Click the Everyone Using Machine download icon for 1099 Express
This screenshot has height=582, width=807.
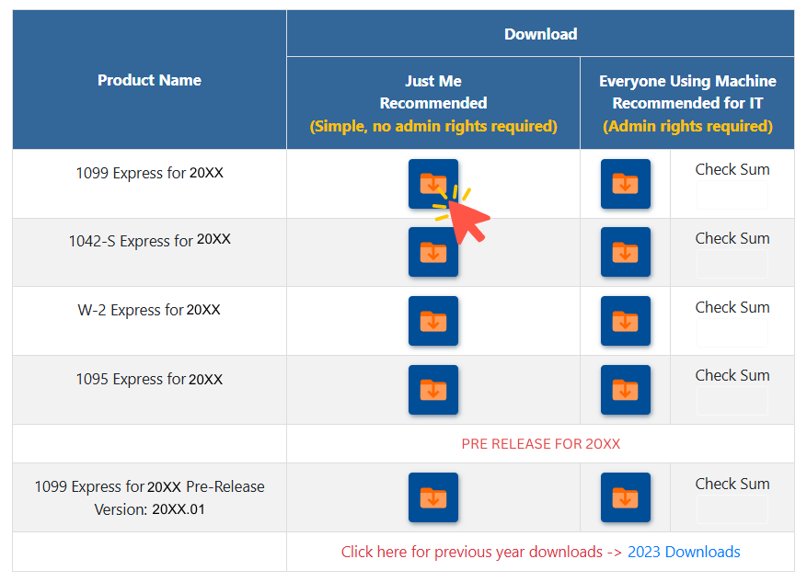tap(626, 183)
